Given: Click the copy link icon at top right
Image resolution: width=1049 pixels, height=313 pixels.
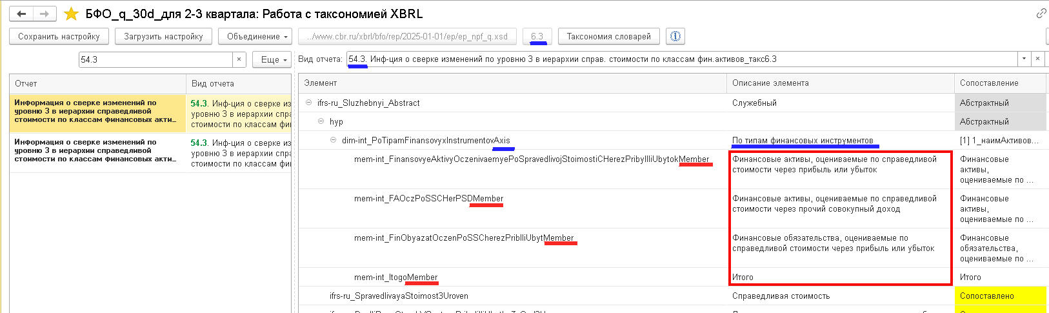Looking at the screenshot, I should [x=1041, y=14].
